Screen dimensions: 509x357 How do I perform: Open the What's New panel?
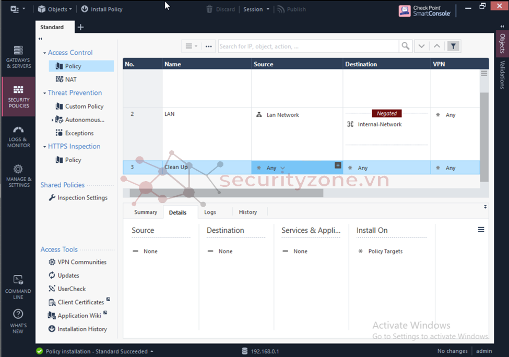point(18,321)
